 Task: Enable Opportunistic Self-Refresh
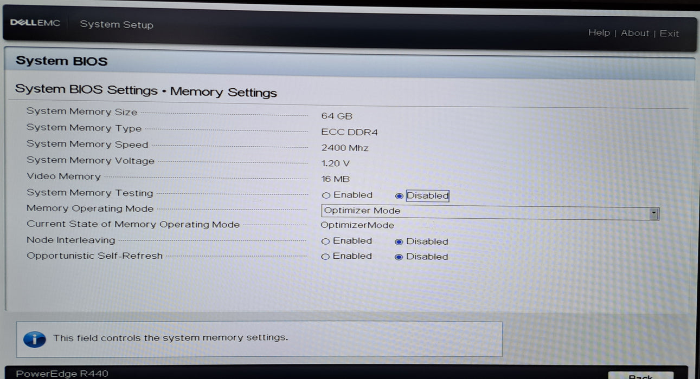[x=325, y=257]
